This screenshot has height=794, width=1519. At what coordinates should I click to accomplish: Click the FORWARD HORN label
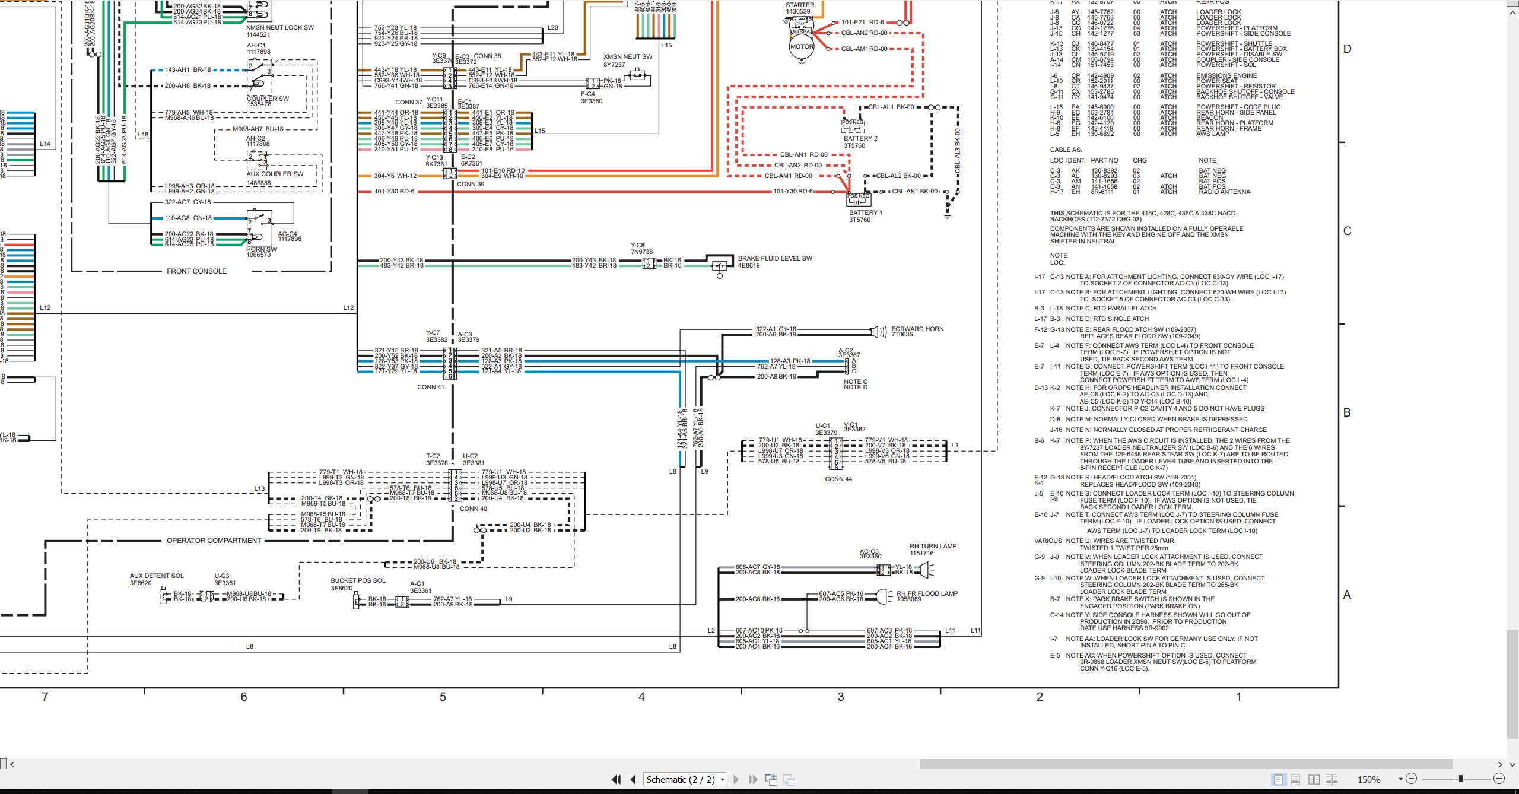pos(917,329)
